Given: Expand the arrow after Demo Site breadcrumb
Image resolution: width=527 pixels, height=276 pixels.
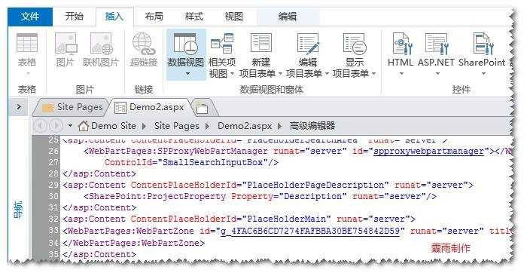Looking at the screenshot, I should pos(145,126).
